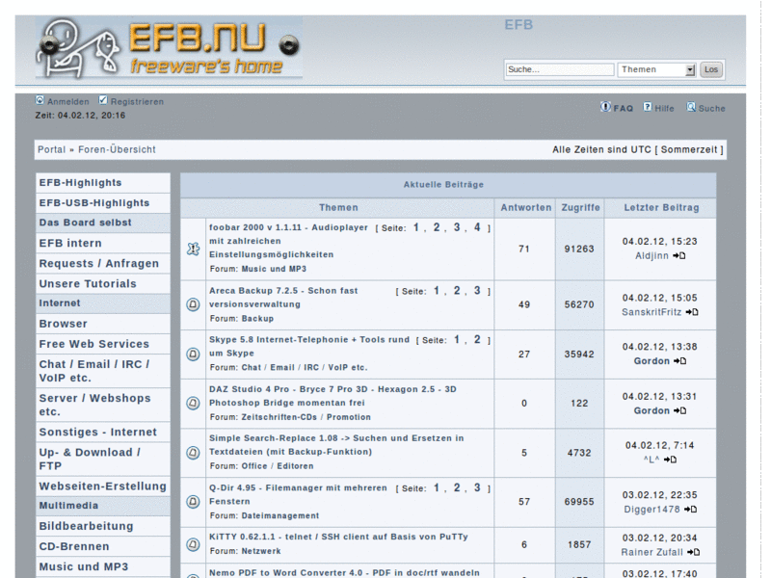Go to page 4 of foobar 2000 topic

pos(477,227)
